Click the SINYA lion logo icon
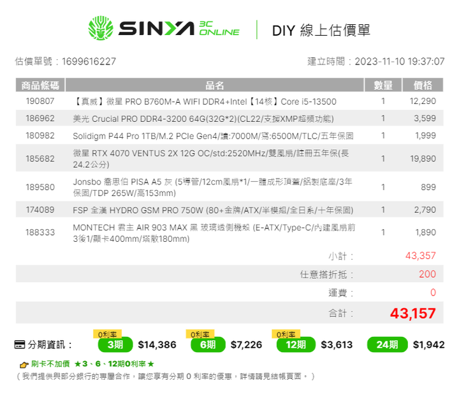Screen dimensions: 459x395 pos(101,28)
